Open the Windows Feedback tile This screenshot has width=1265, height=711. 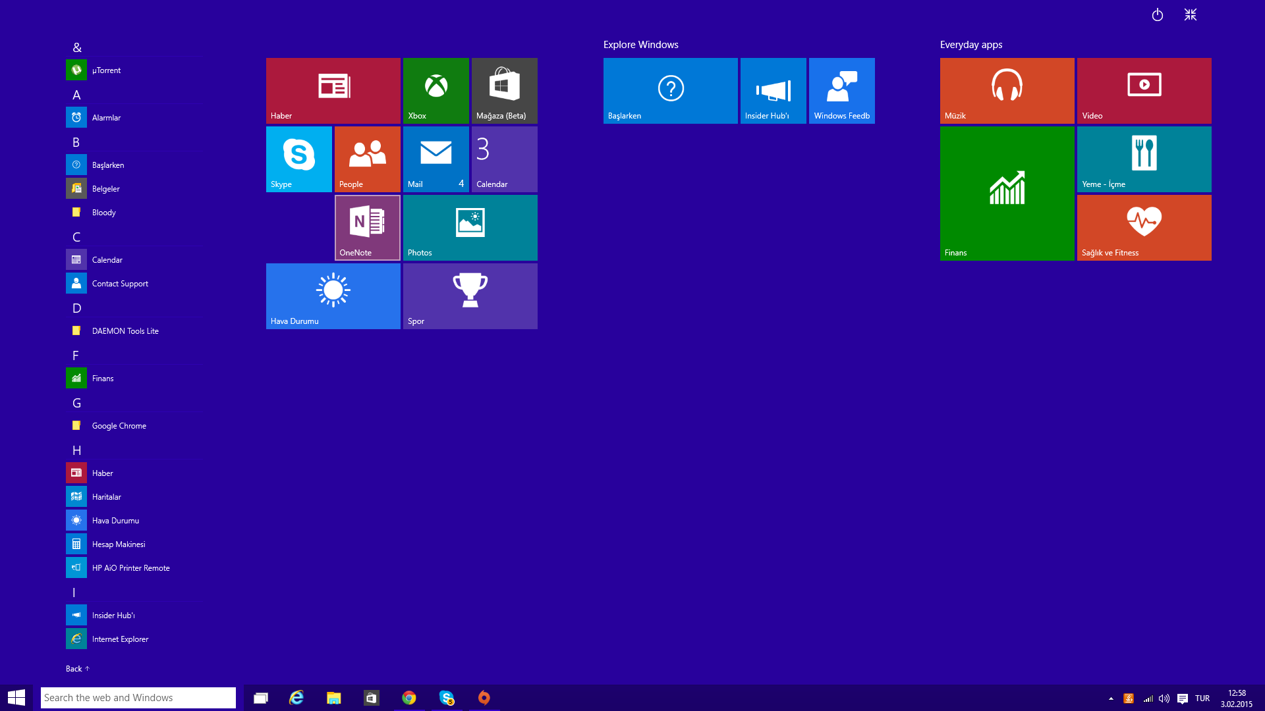842,91
